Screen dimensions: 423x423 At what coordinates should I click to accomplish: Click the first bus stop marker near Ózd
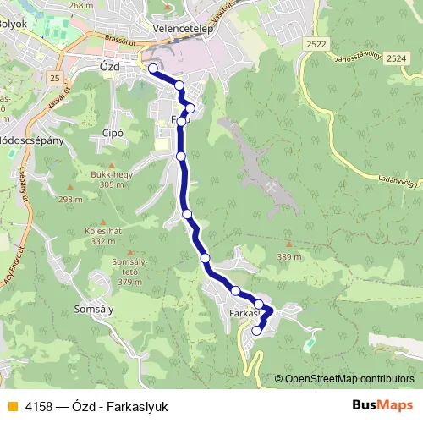153,69
